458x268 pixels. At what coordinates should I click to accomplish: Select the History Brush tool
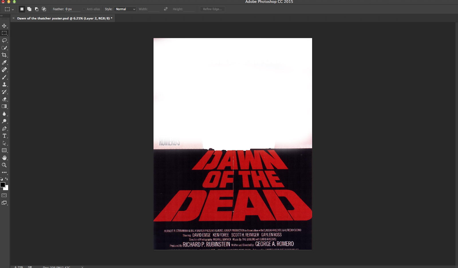(x=4, y=92)
